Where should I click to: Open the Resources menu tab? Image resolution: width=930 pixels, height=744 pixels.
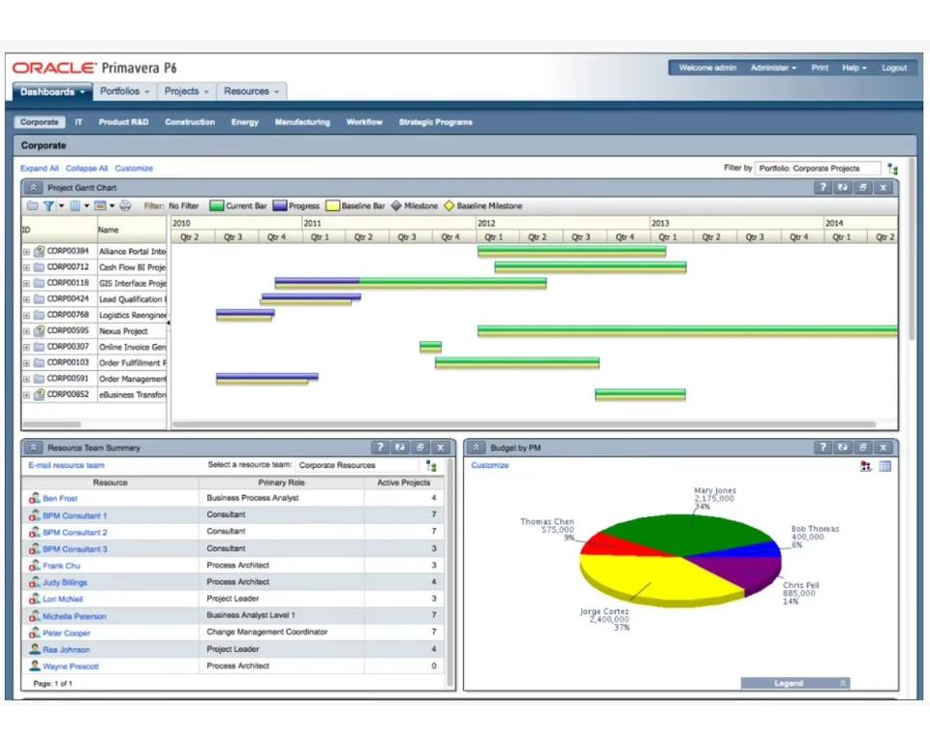click(252, 91)
